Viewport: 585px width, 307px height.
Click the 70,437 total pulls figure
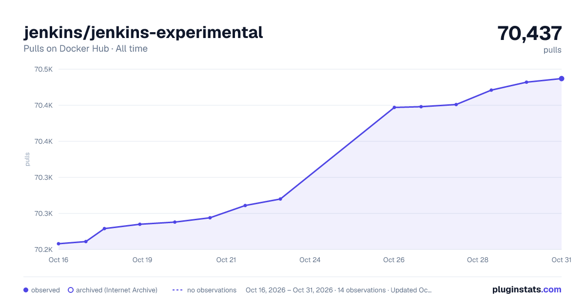pos(529,33)
